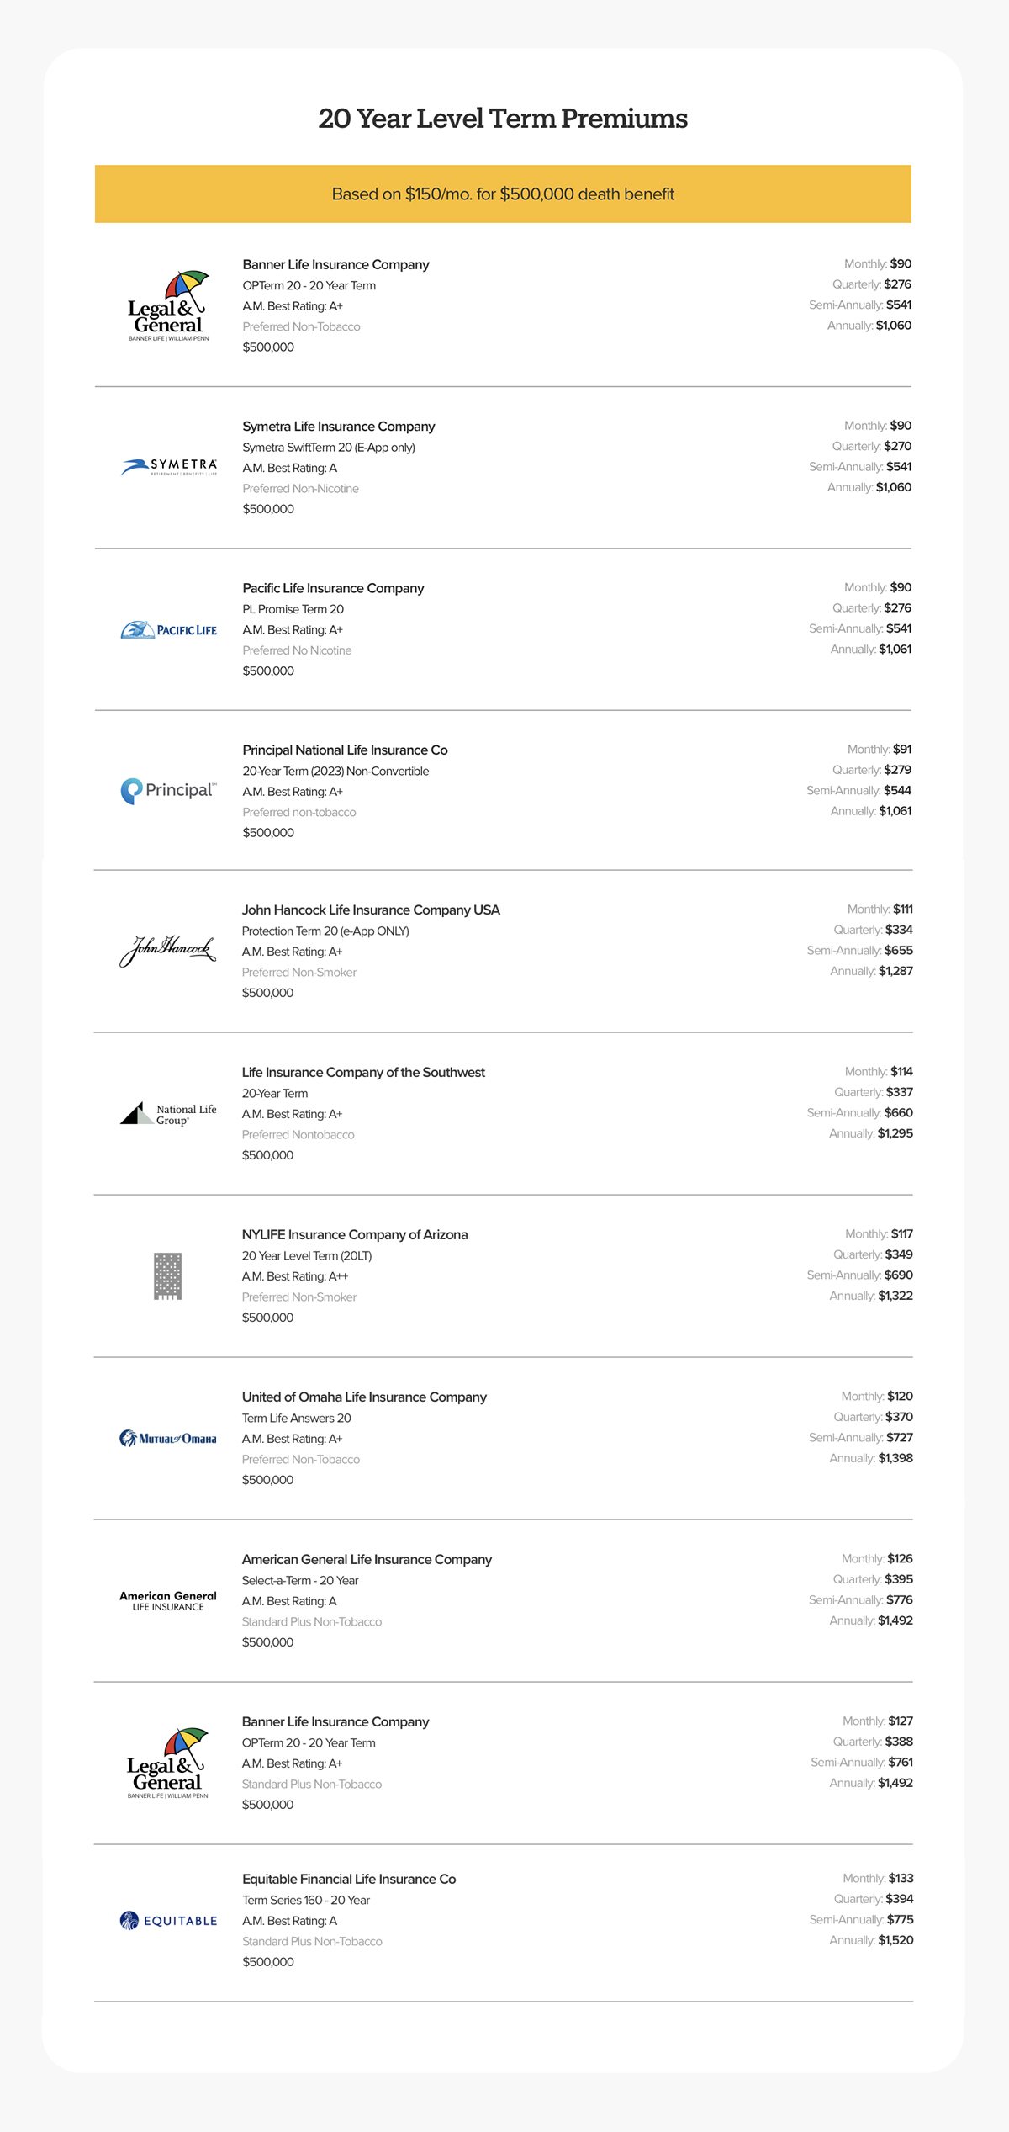Image resolution: width=1009 pixels, height=2132 pixels.
Task: Click the Principal logo
Action: 168,791
